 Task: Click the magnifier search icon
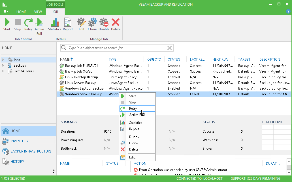click(64, 48)
